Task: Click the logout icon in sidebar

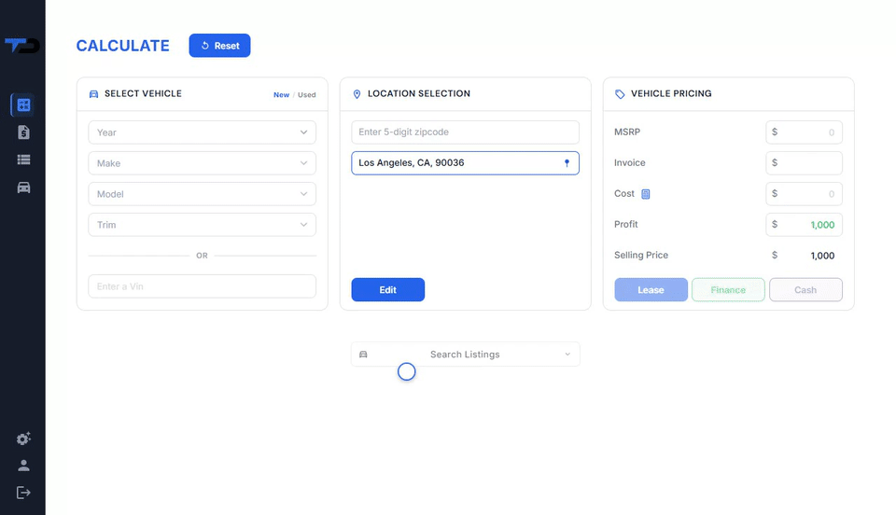Action: tap(23, 493)
